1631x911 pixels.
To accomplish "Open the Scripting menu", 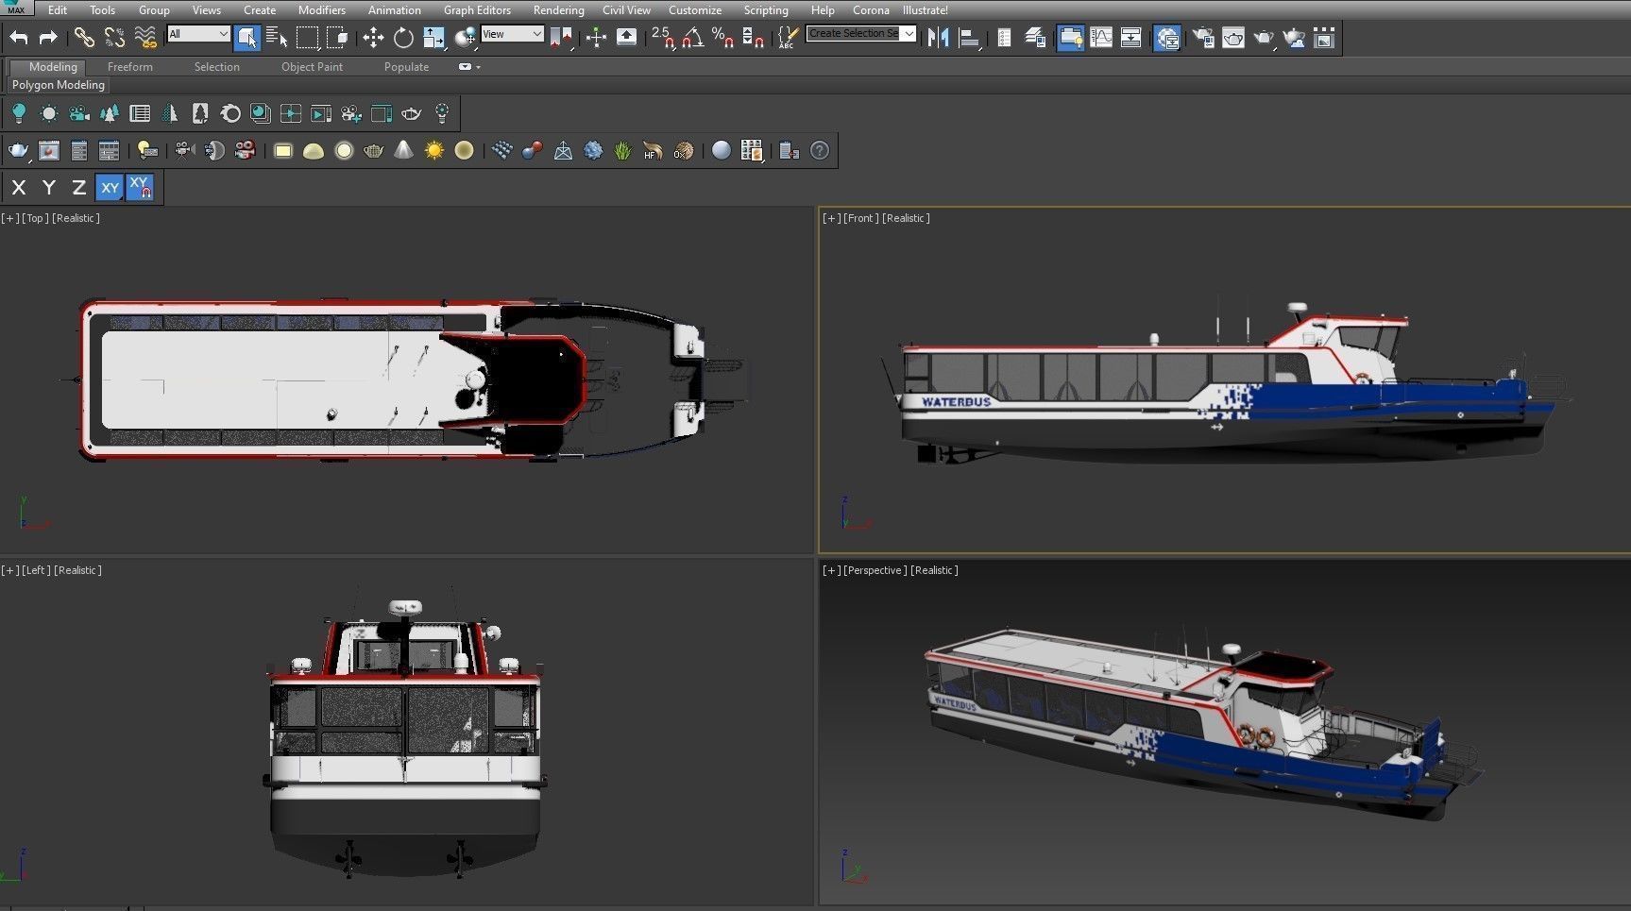I will pos(766,10).
